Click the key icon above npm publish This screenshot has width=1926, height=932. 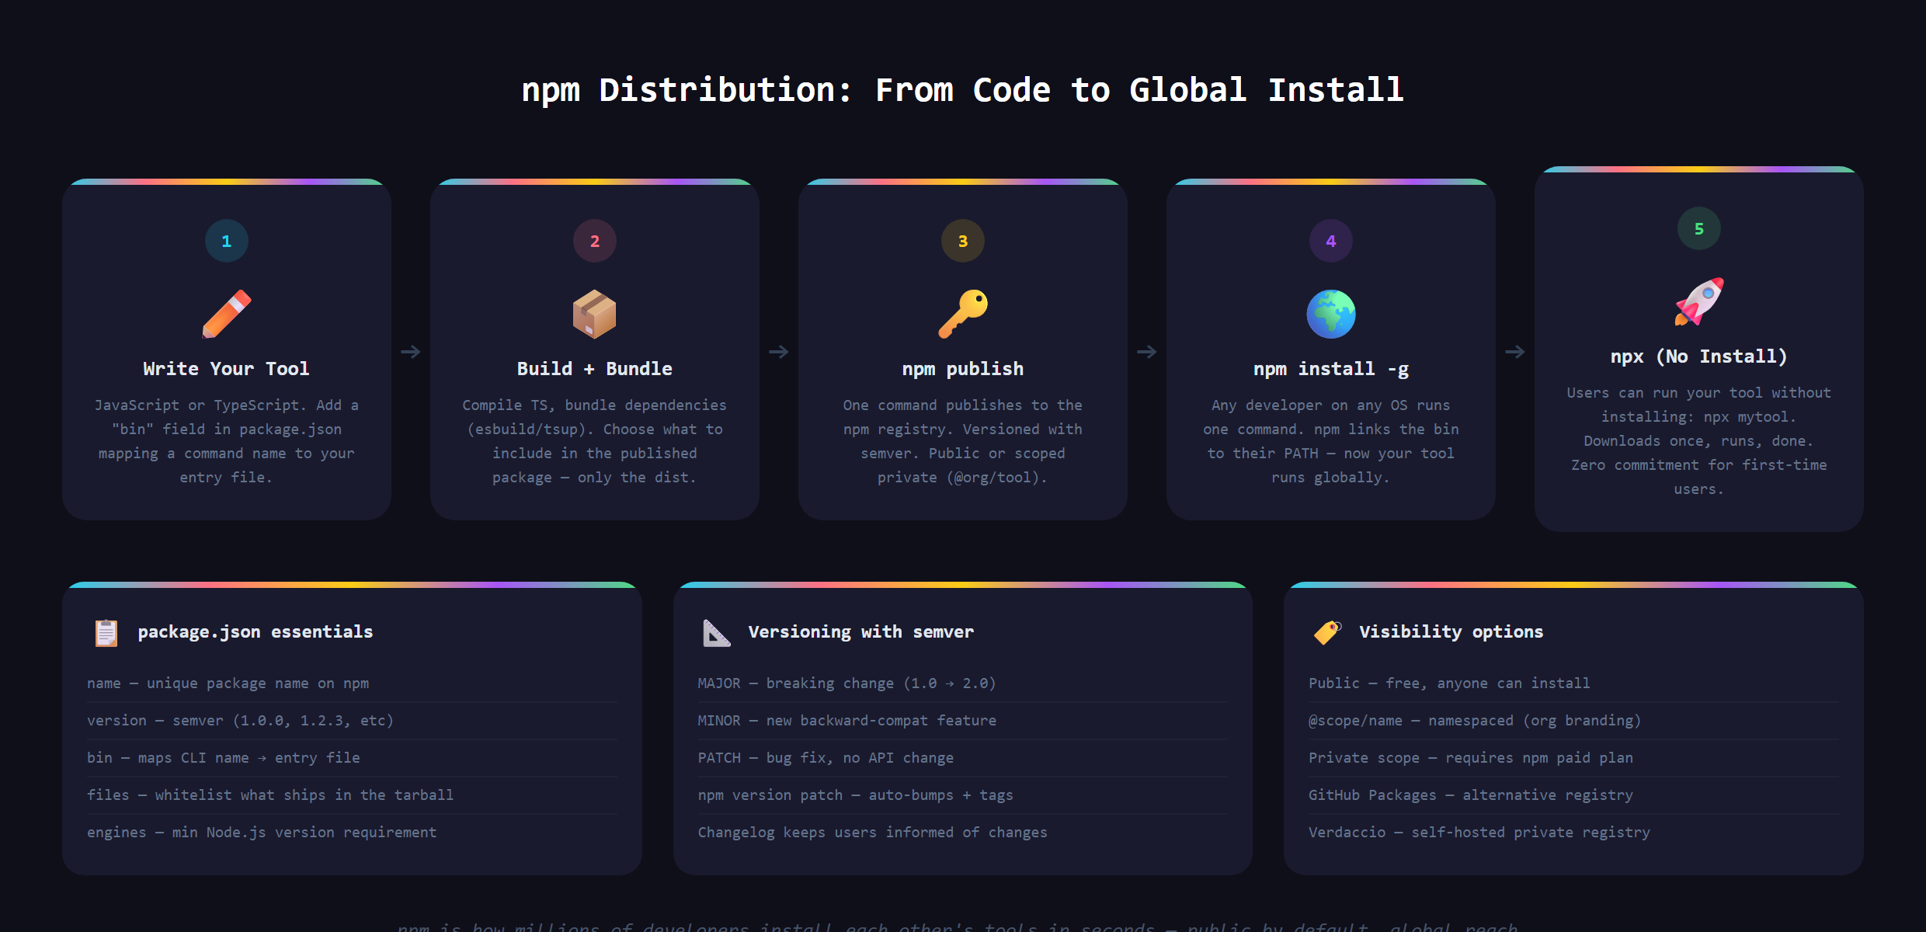click(963, 314)
